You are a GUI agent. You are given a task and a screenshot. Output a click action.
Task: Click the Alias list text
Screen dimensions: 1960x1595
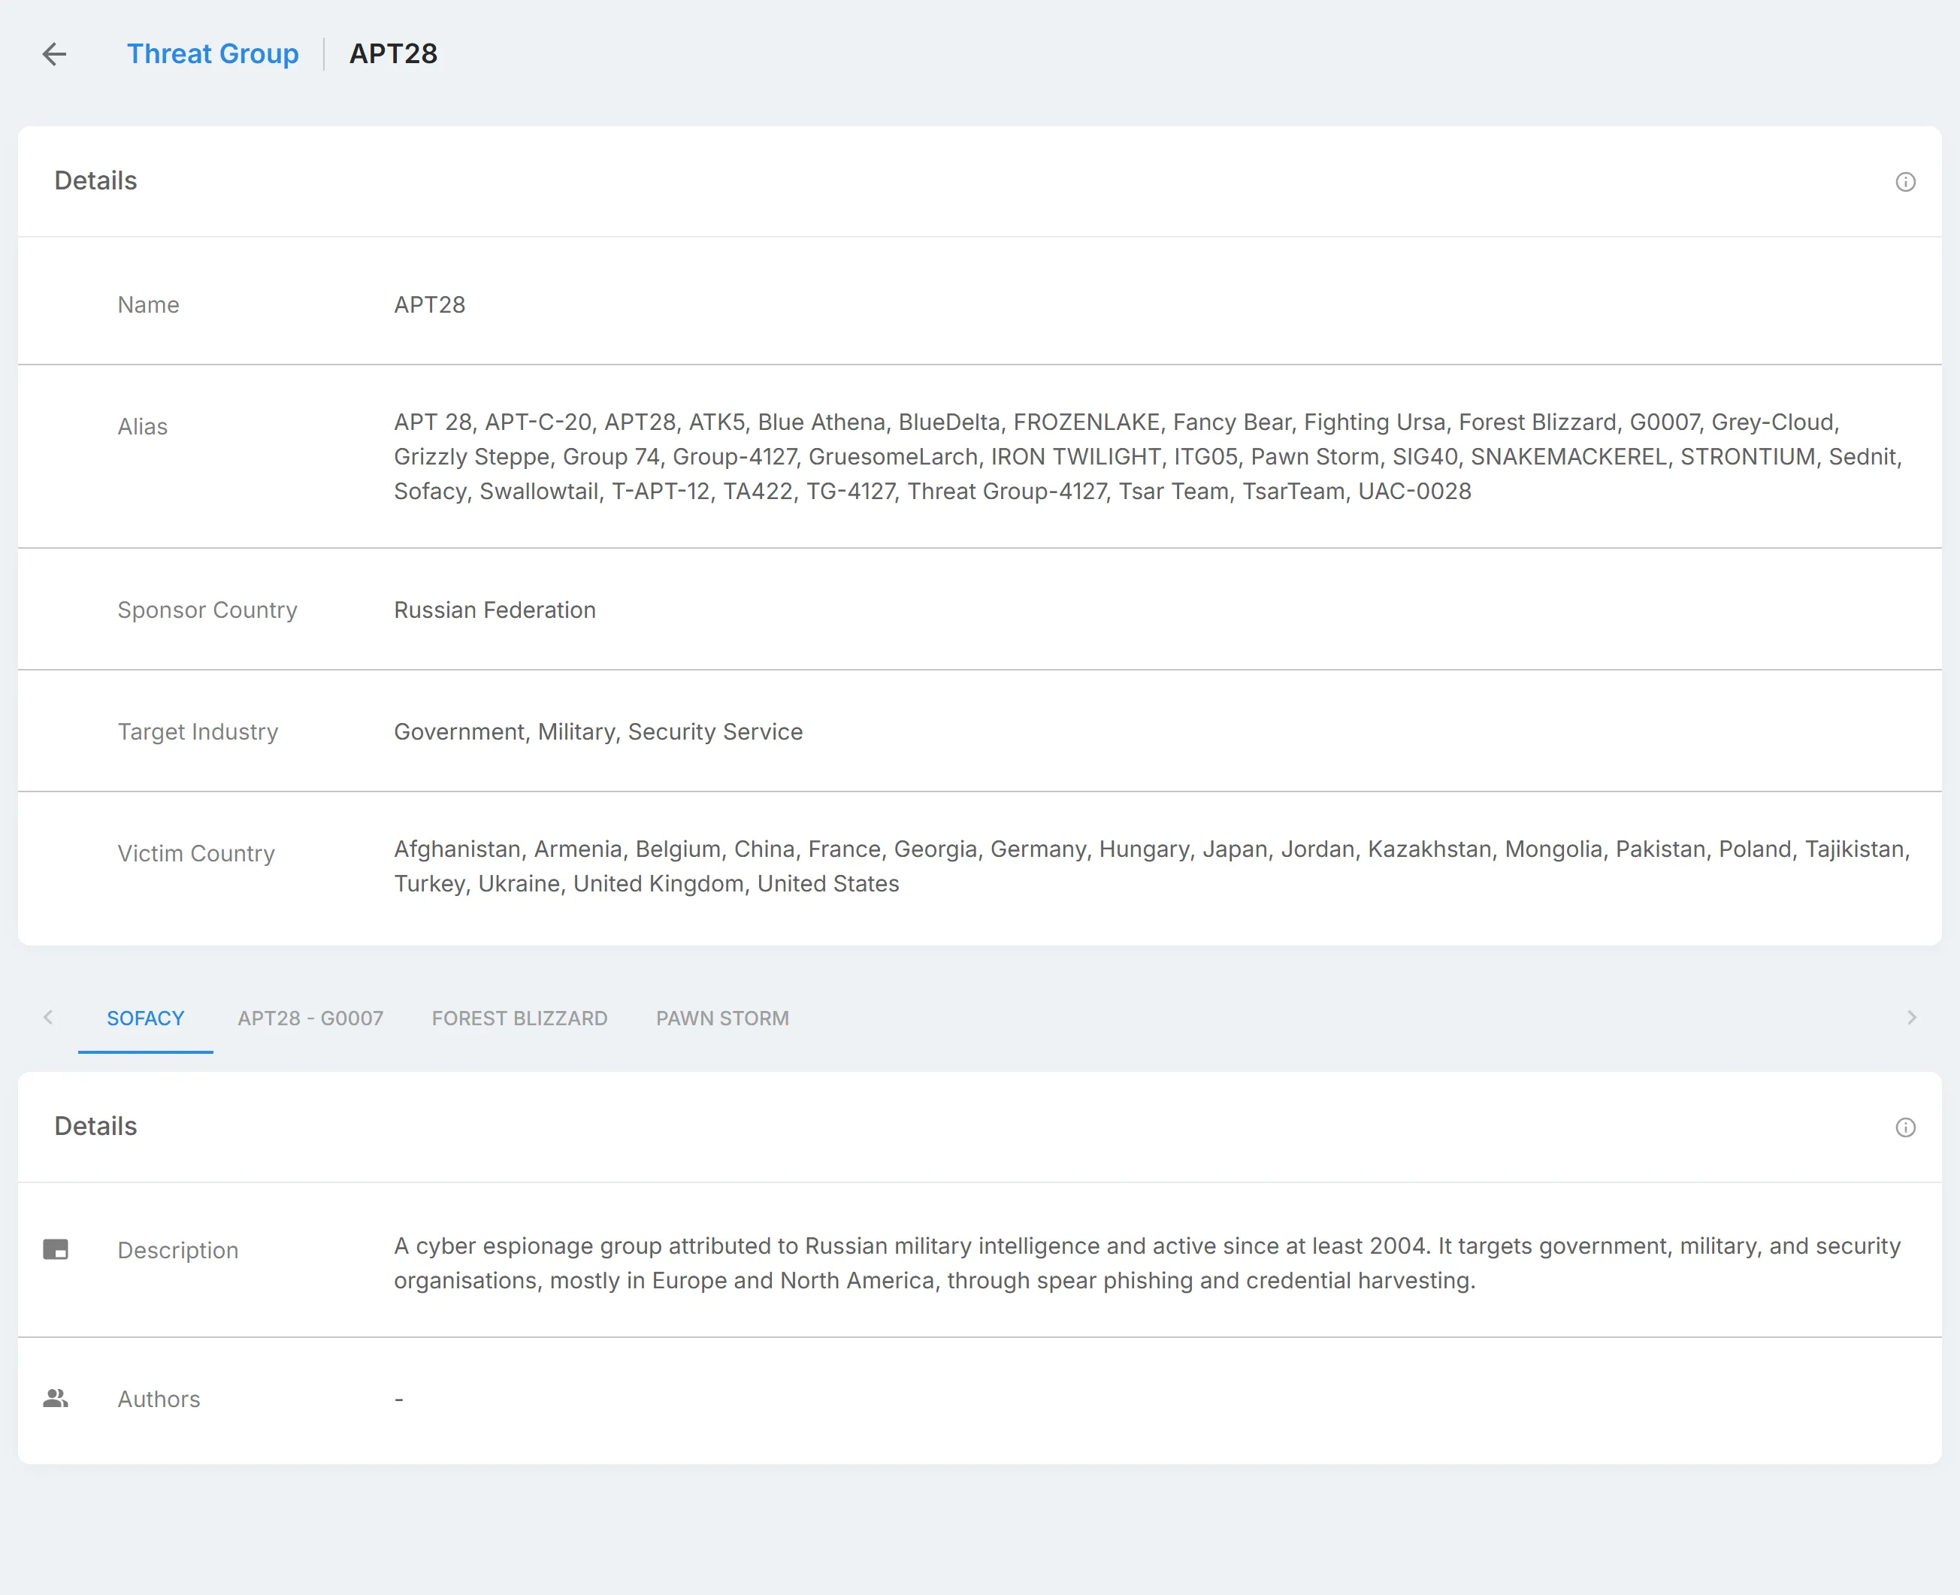1148,457
